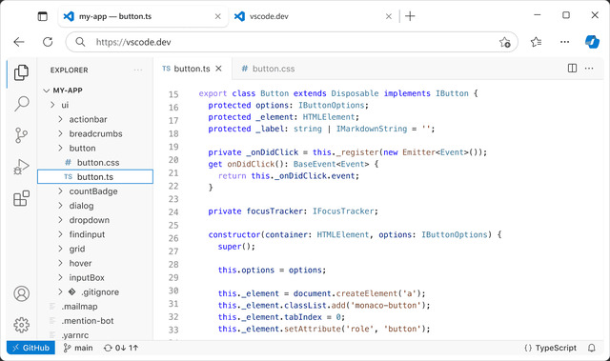Viewport: 610px width, 361px height.
Task: Open the Manage gear icon
Action: (x=21, y=325)
